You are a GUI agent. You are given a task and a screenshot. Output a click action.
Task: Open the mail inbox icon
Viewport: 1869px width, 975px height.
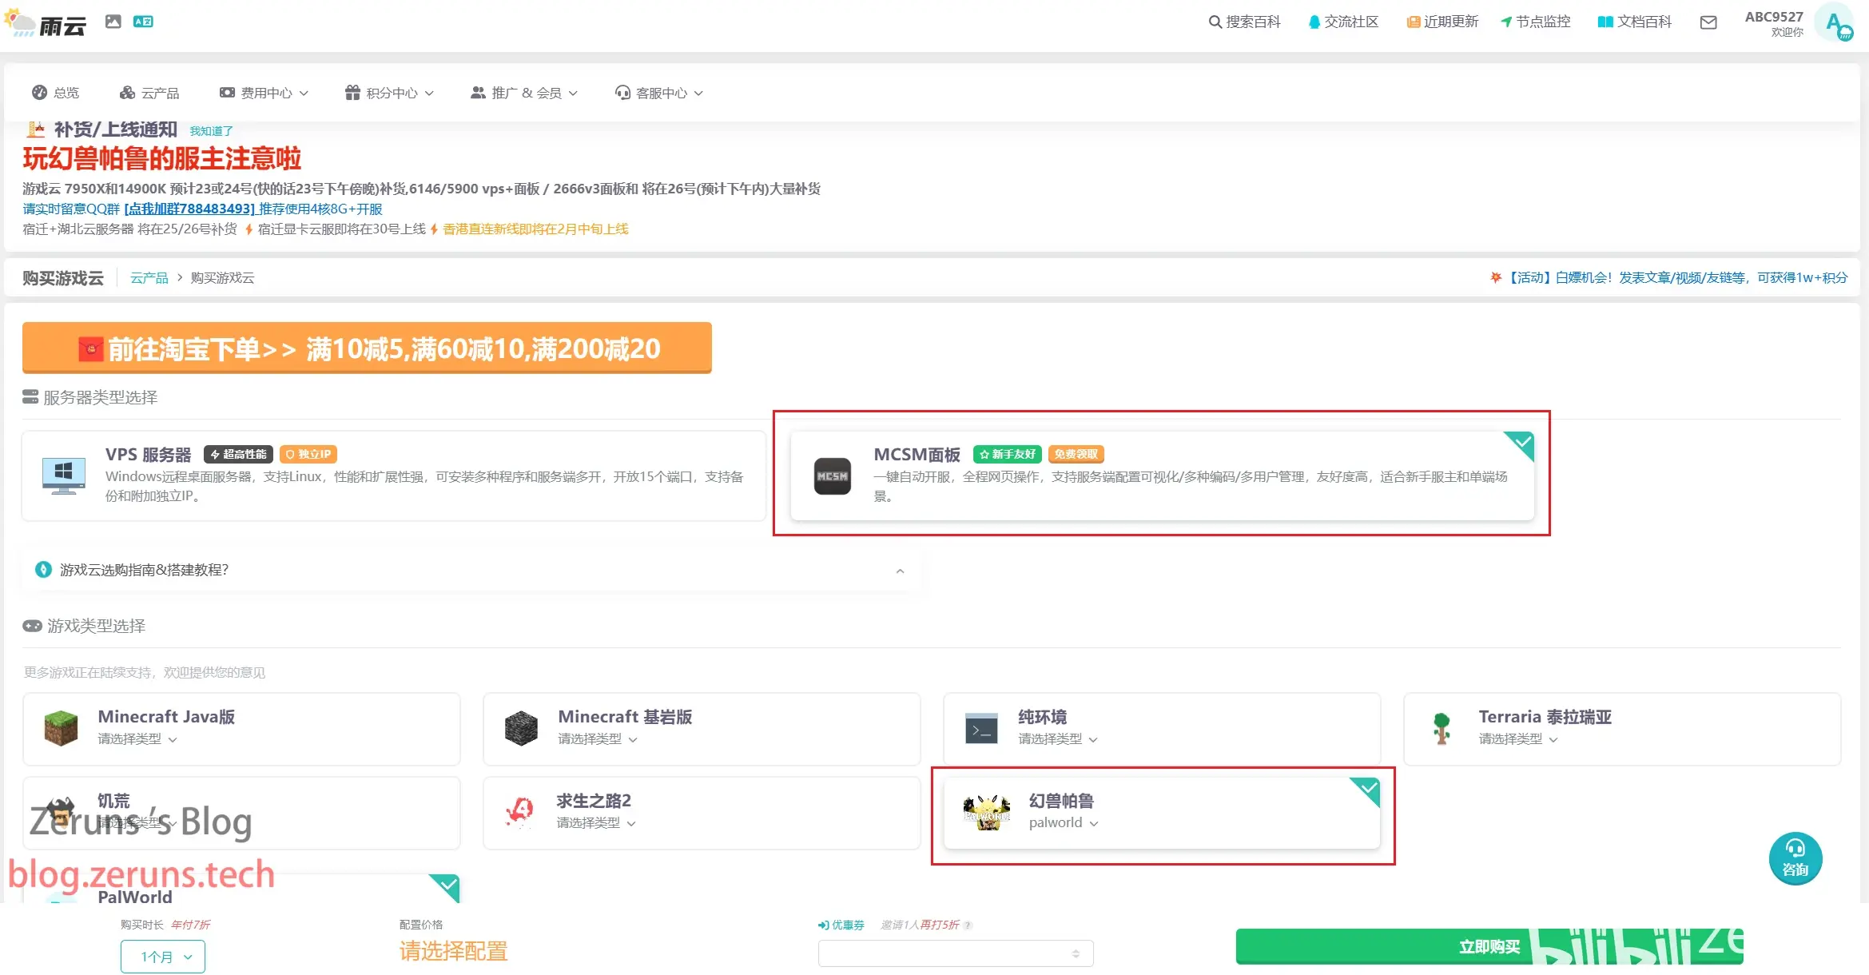click(x=1708, y=22)
